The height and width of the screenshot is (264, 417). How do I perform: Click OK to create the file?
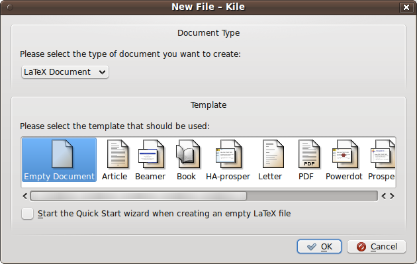(319, 246)
